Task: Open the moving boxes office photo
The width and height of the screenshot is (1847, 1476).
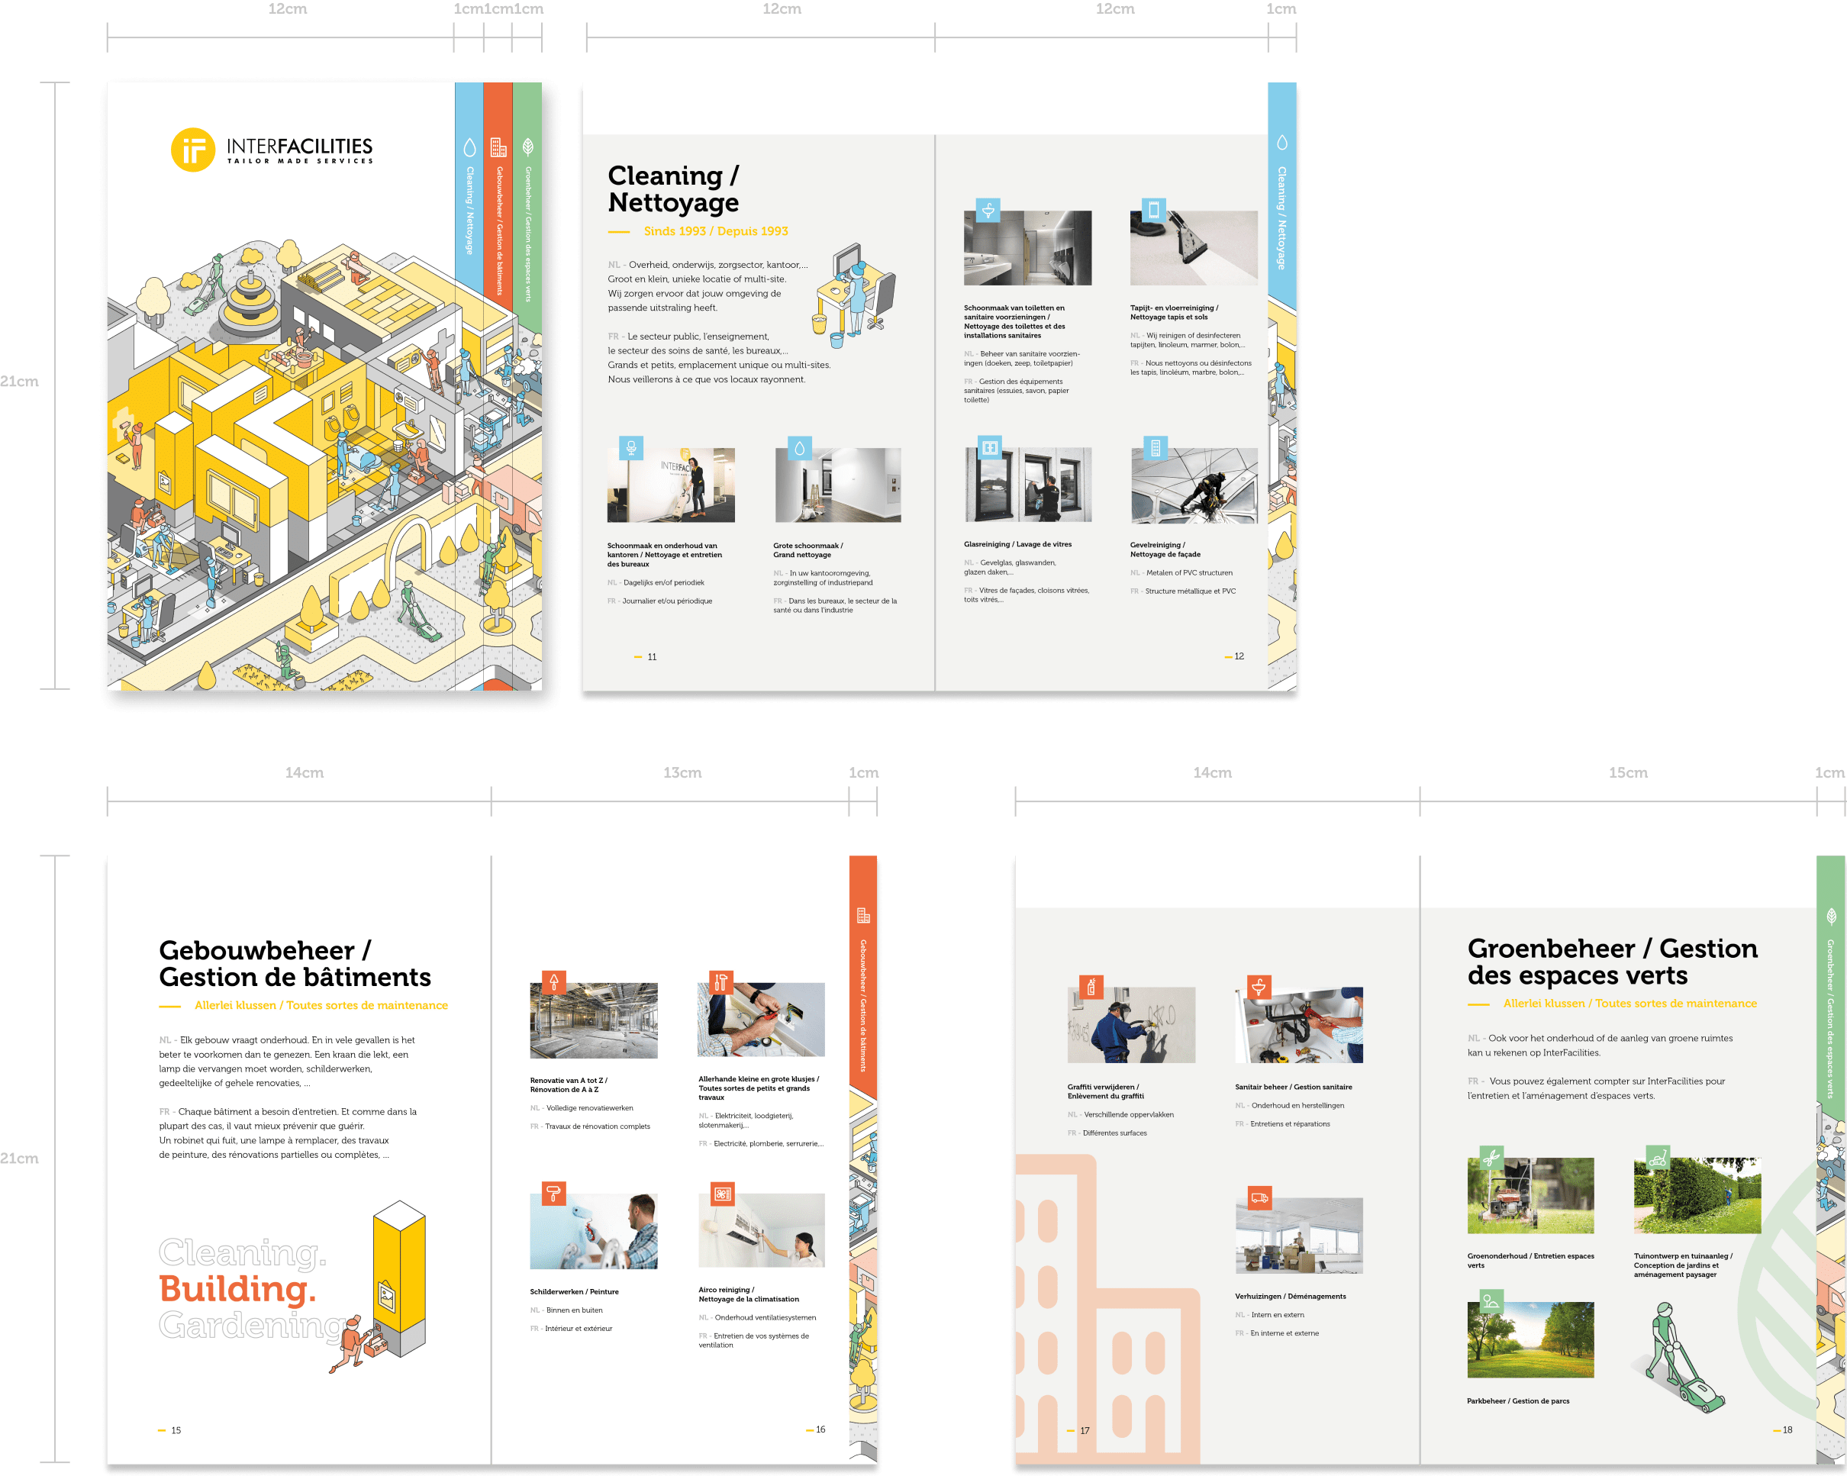Action: [1299, 1236]
